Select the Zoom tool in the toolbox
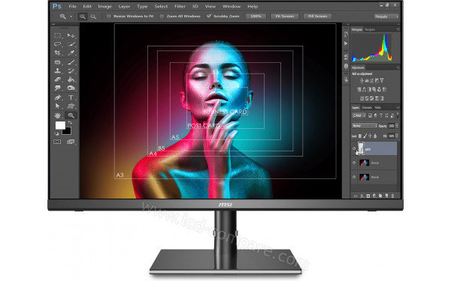This screenshot has width=451, height=281. click(71, 115)
